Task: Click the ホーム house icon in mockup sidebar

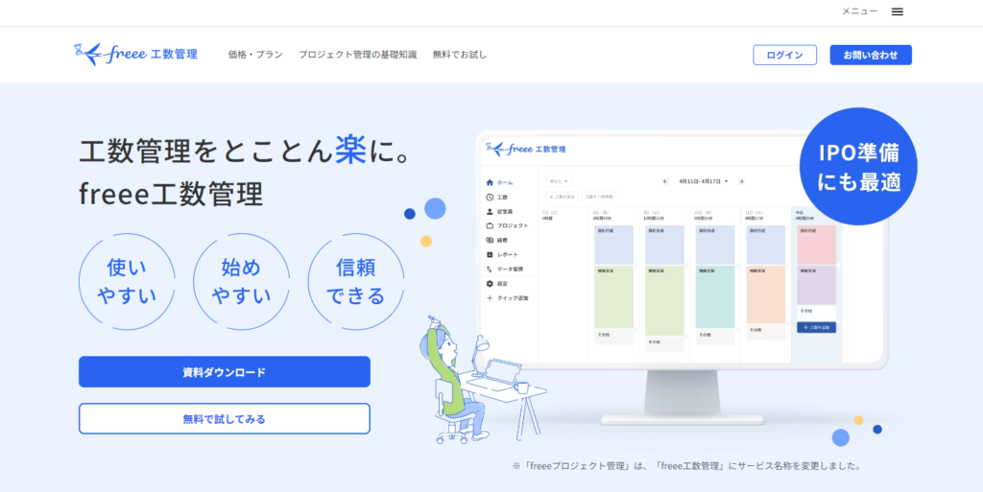Action: [x=490, y=182]
